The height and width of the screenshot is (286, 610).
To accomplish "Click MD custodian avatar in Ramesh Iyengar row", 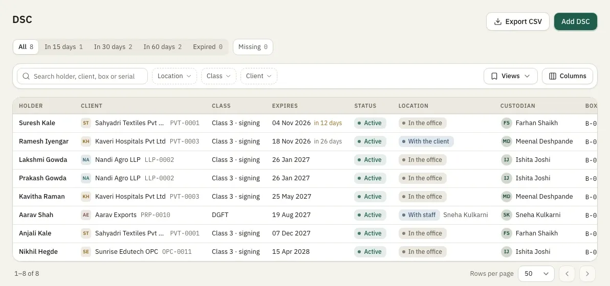I will (507, 141).
